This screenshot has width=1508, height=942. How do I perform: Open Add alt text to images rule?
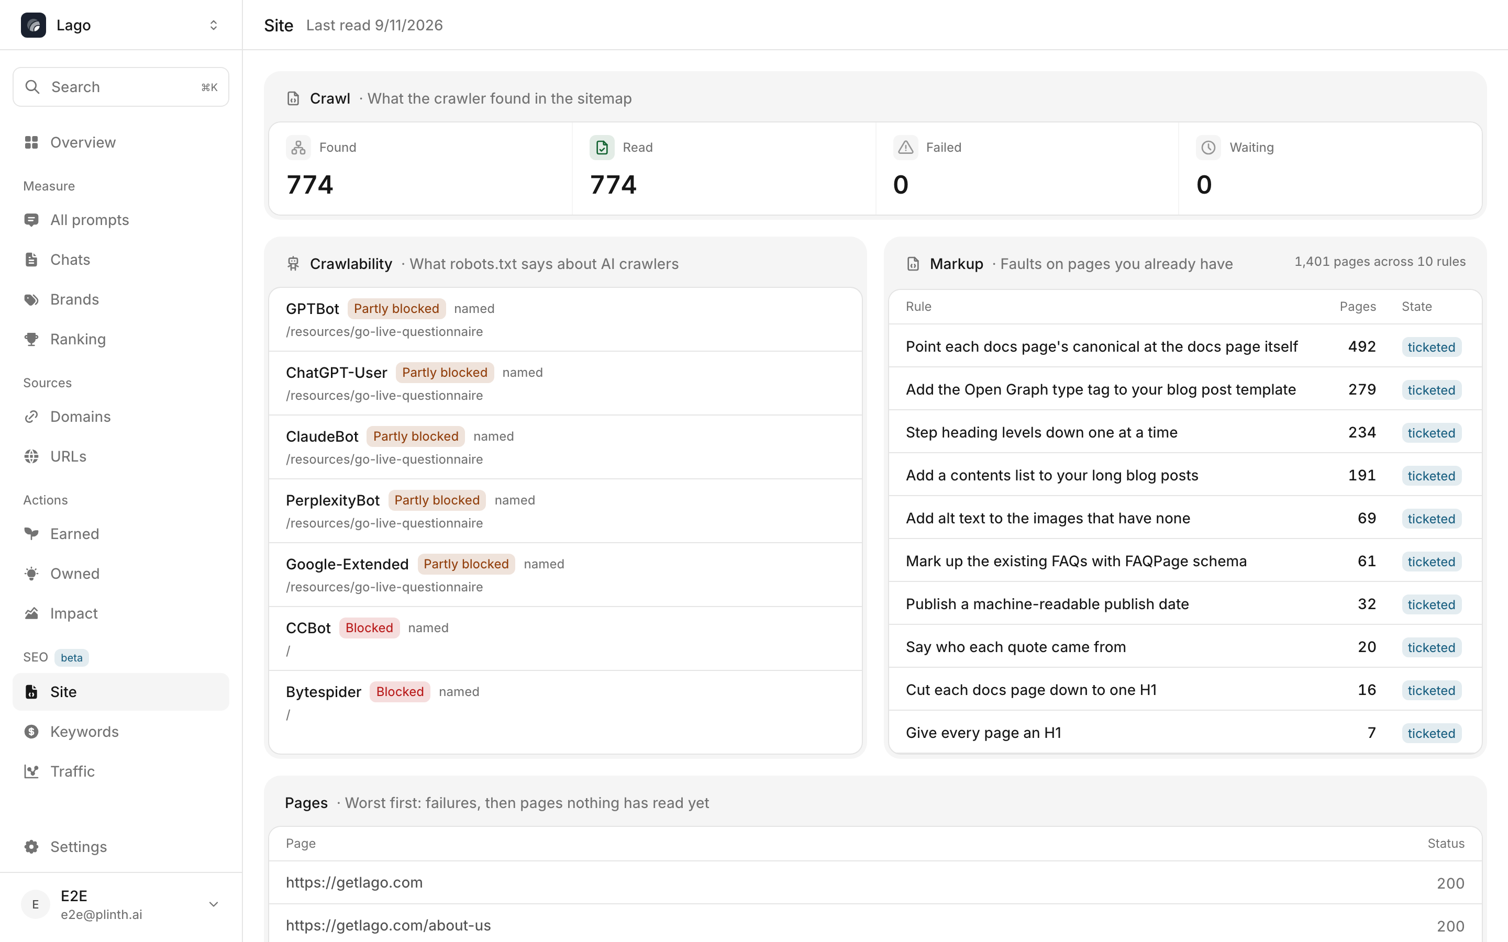click(1184, 518)
